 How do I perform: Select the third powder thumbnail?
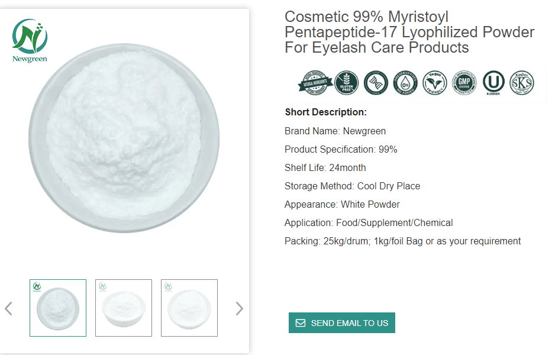[189, 308]
